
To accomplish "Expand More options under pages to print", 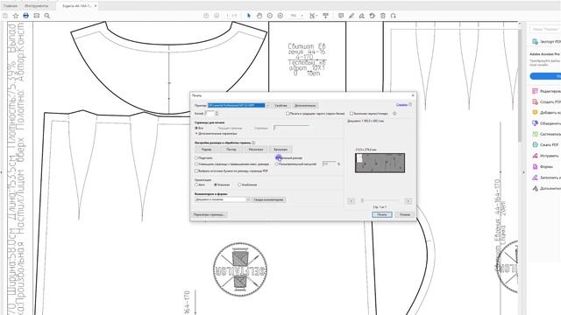I will point(217,134).
